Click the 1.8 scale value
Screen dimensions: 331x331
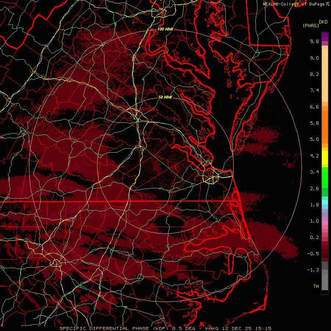pos(314,205)
